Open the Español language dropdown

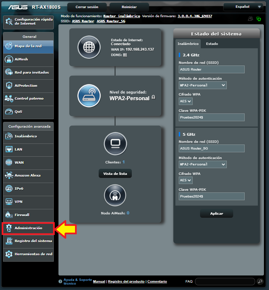[243, 7]
